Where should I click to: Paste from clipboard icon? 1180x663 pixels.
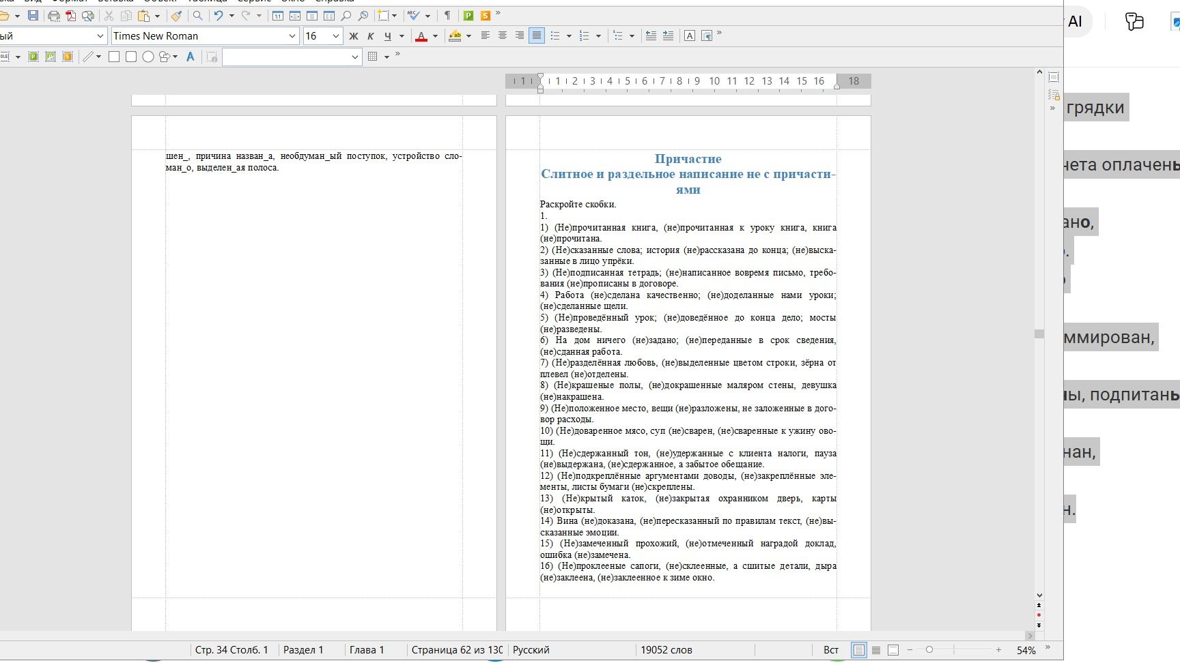coord(143,15)
